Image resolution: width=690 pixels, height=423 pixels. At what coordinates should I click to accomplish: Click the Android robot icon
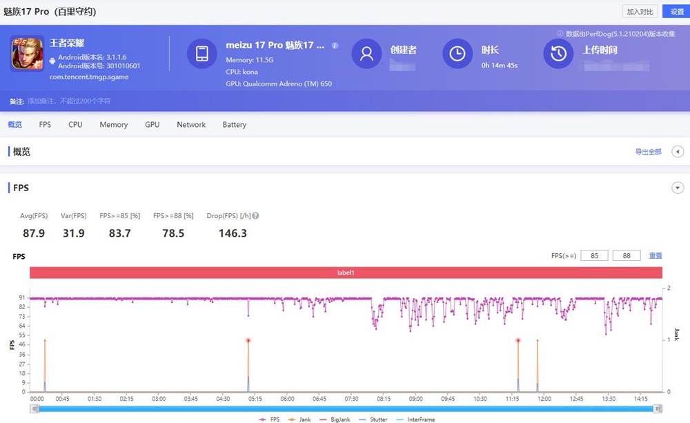52,61
